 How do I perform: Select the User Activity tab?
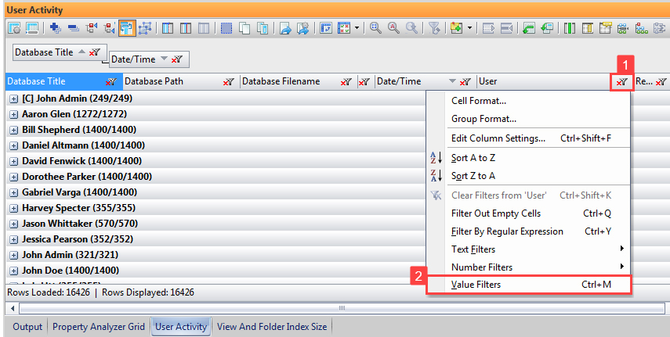click(181, 327)
